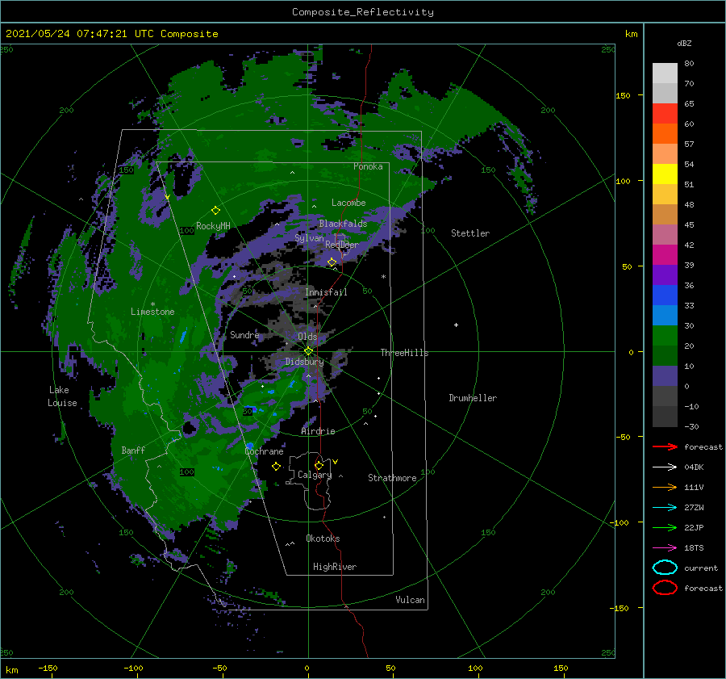Click the Composite_Reflectivity title

363,12
